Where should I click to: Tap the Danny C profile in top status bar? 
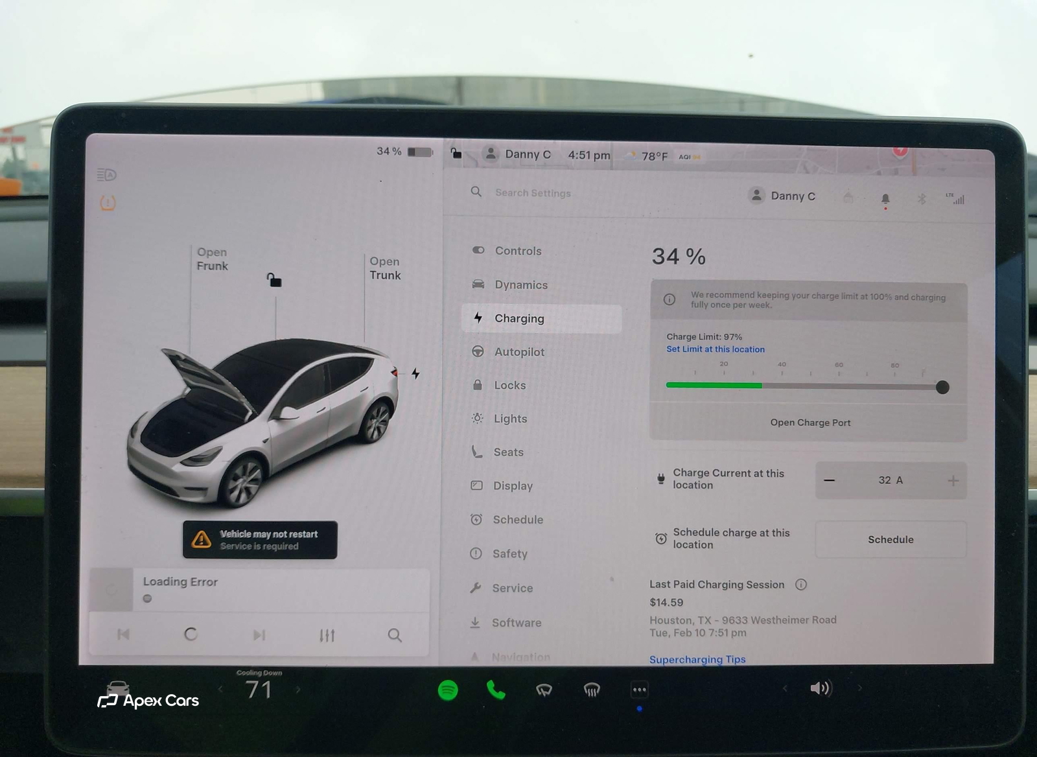point(518,154)
